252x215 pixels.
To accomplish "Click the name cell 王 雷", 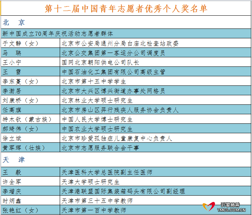I will click(x=31, y=72).
